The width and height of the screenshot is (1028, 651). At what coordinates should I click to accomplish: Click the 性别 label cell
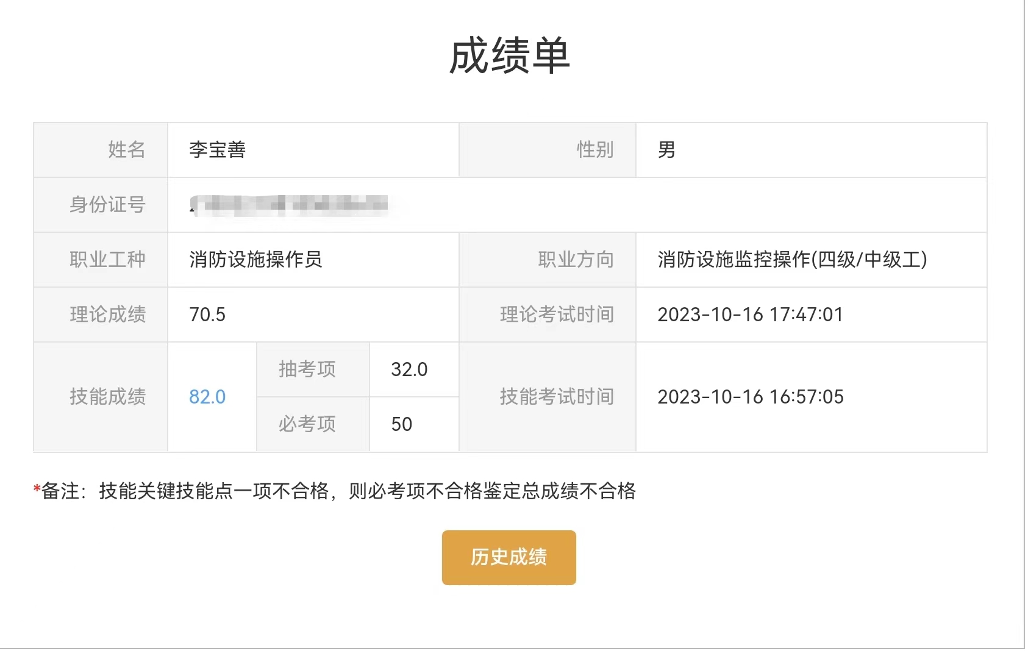[x=548, y=150]
